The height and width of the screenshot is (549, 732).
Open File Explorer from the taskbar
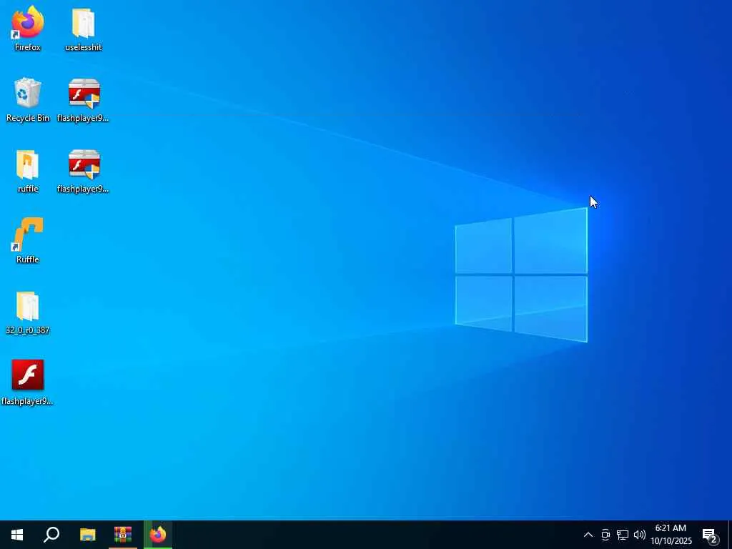[x=87, y=535]
